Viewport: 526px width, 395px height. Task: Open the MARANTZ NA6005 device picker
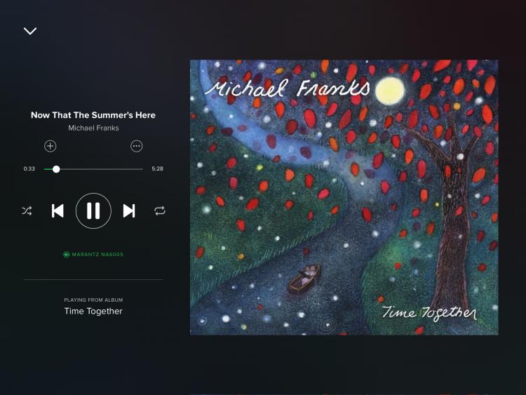tap(93, 255)
